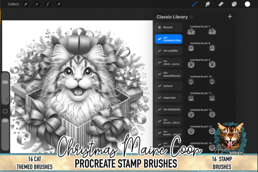Tap the square modify button on sidebar
The width and height of the screenshot is (258, 172).
[5, 111]
